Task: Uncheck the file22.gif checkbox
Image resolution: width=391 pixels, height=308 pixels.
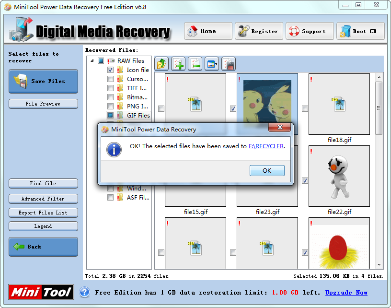Action: (305, 180)
